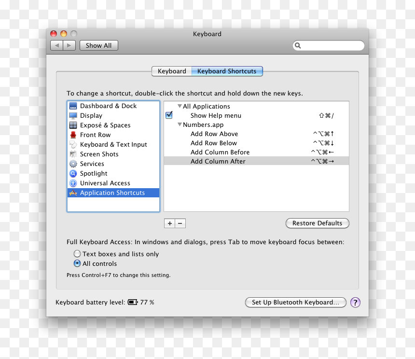Select the Keyboard & Text Input label
Screen dimensions: 415x359
(x=113, y=144)
